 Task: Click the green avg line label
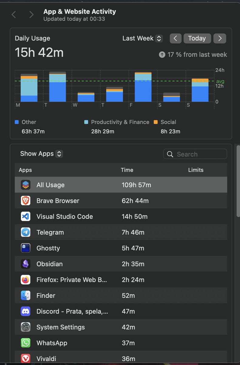point(220,81)
